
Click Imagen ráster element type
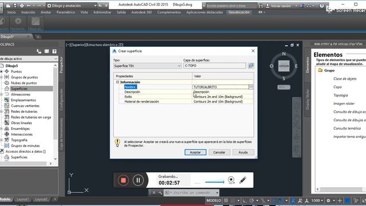344,104
